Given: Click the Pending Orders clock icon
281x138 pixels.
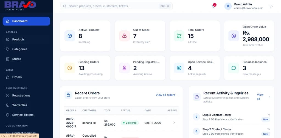Looking at the screenshot, I should tap(70, 68).
